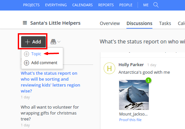Click the Proof this file link

click(x=130, y=120)
